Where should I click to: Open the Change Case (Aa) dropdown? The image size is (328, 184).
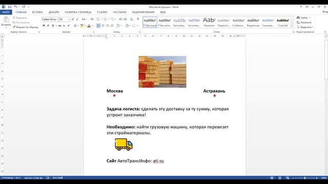tap(84, 19)
